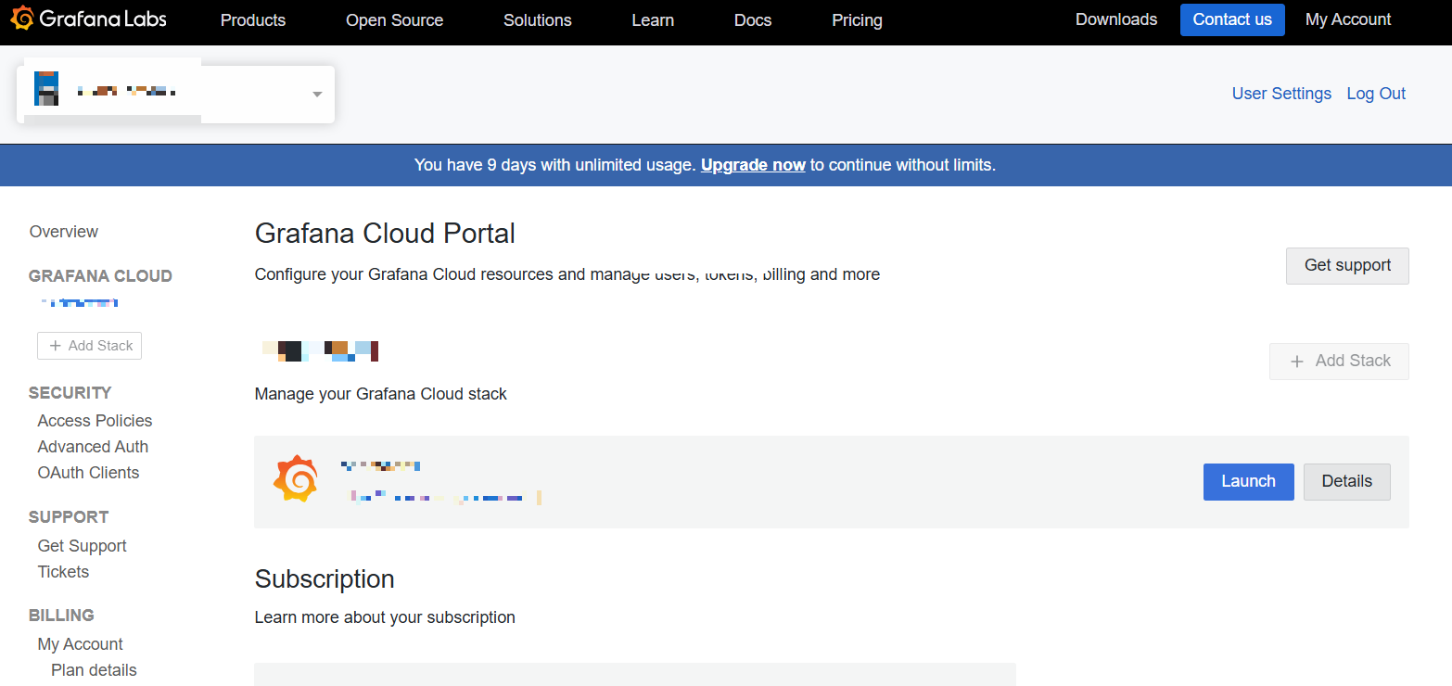Open the organization dropdown arrow
Screen dimensions: 1452x686
click(x=317, y=94)
